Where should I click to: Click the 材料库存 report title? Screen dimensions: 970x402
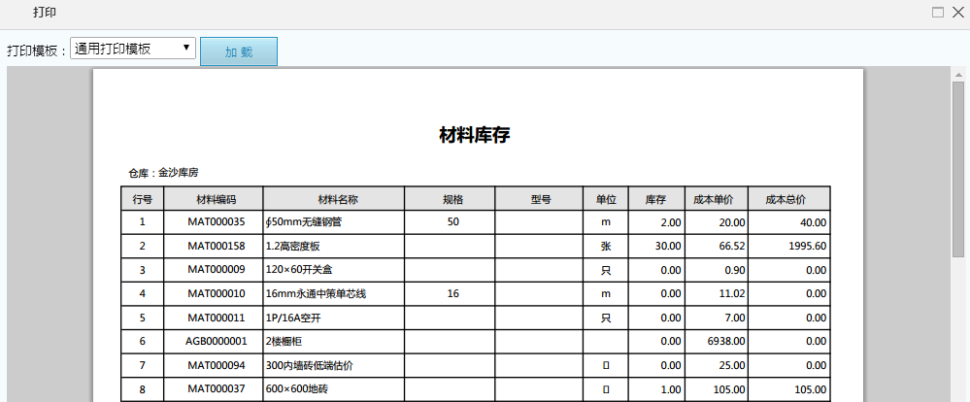click(x=475, y=135)
